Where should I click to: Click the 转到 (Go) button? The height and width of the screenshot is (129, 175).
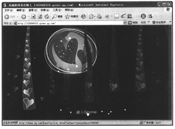[133, 23]
